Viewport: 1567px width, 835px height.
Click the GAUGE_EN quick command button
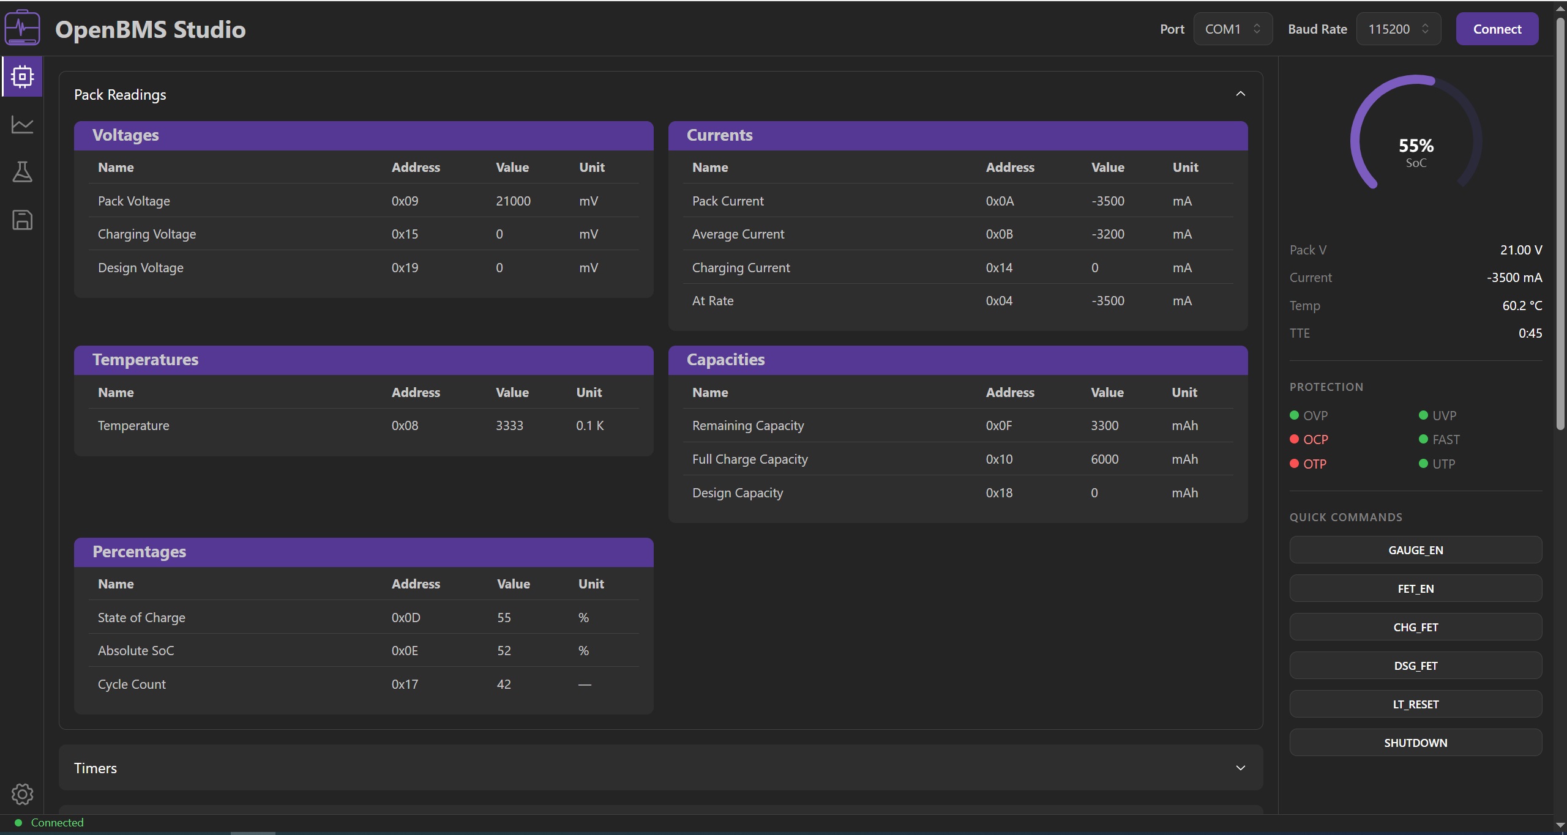[1415, 550]
